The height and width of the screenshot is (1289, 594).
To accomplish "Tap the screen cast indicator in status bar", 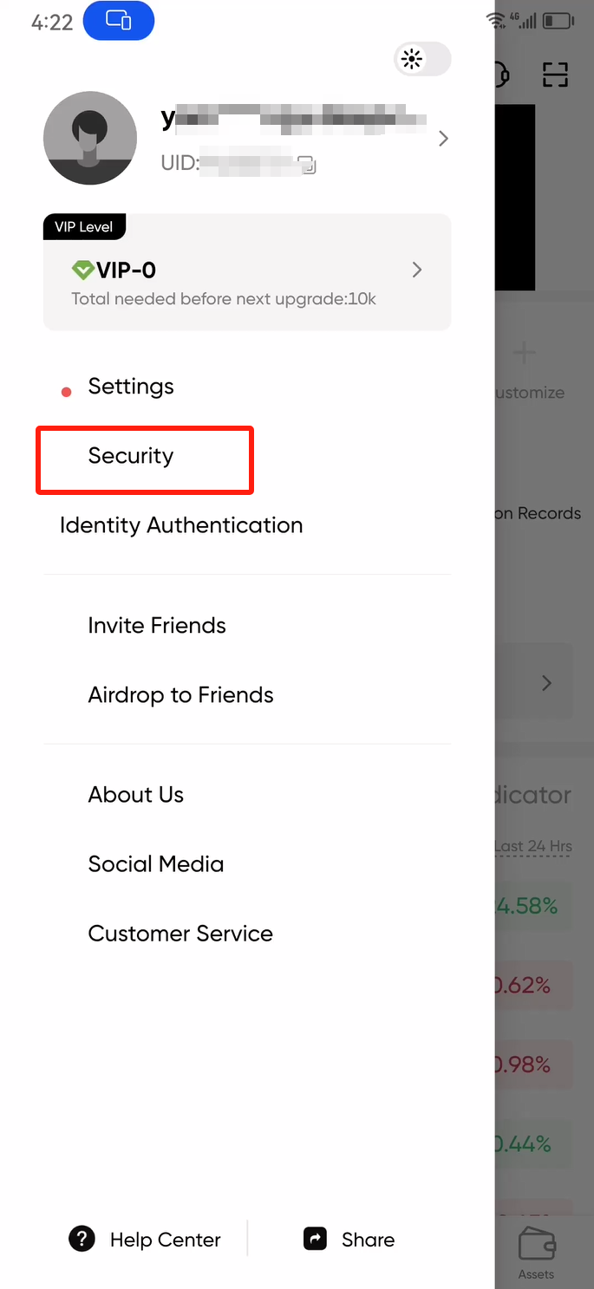I will pos(118,21).
